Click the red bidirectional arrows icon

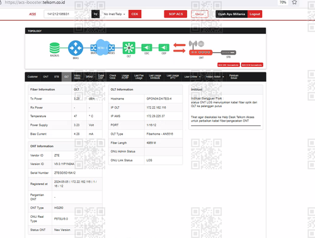[180, 48]
